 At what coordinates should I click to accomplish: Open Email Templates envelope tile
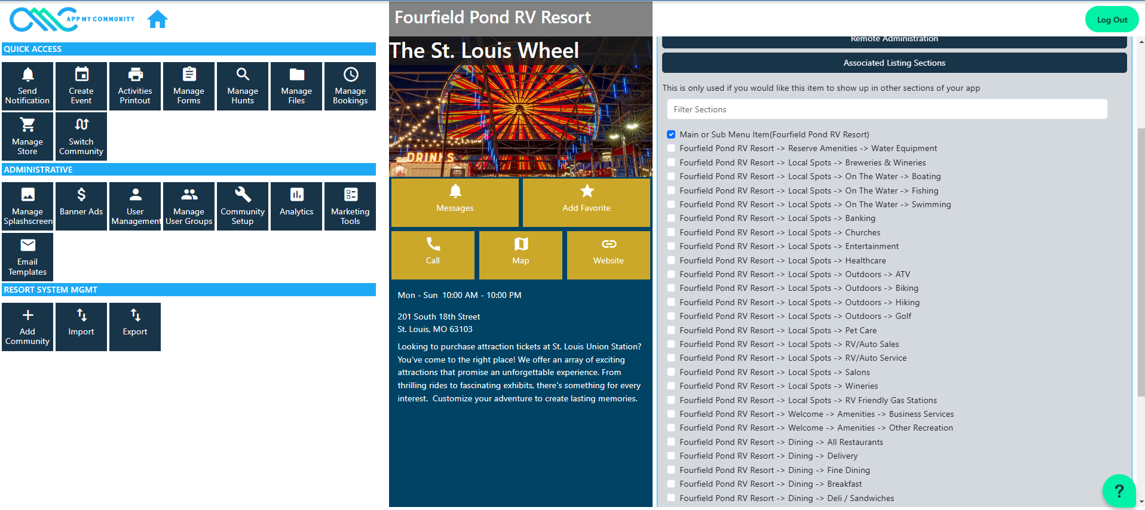click(x=27, y=257)
